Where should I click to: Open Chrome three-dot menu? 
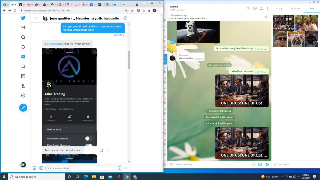(160, 10)
